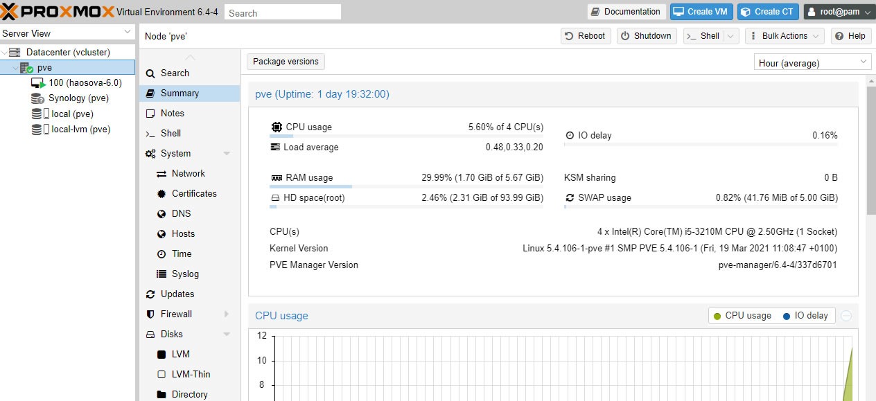The height and width of the screenshot is (401, 876).
Task: Open the Search menu item
Action: [189, 73]
